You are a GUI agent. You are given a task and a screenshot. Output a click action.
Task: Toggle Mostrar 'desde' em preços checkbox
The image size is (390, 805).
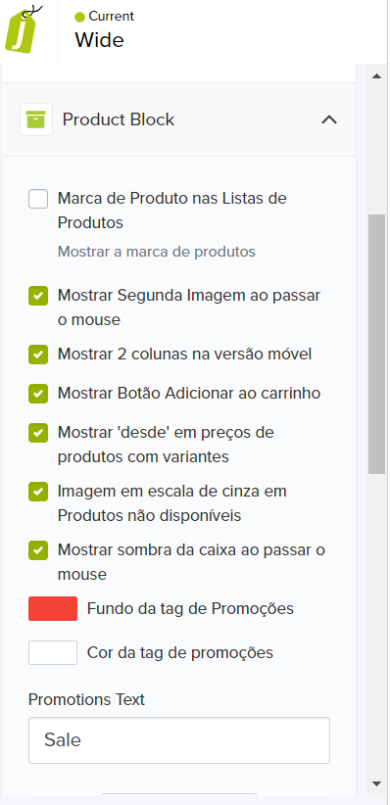click(x=38, y=433)
